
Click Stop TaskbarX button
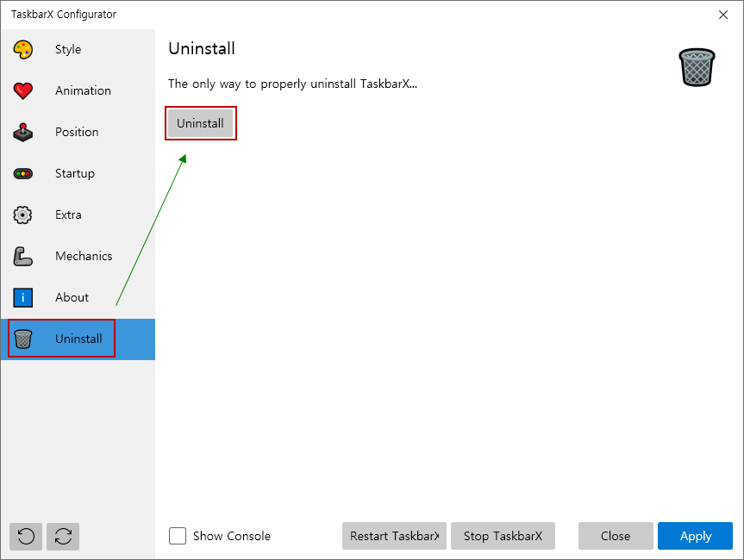[503, 536]
